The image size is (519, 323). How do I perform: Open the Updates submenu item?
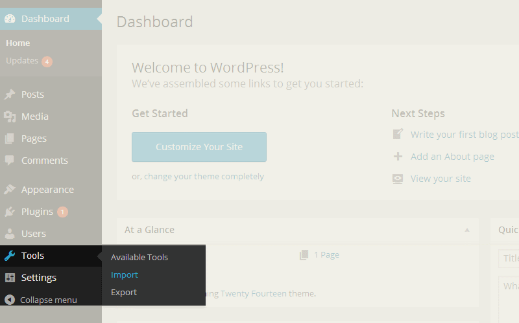point(22,61)
